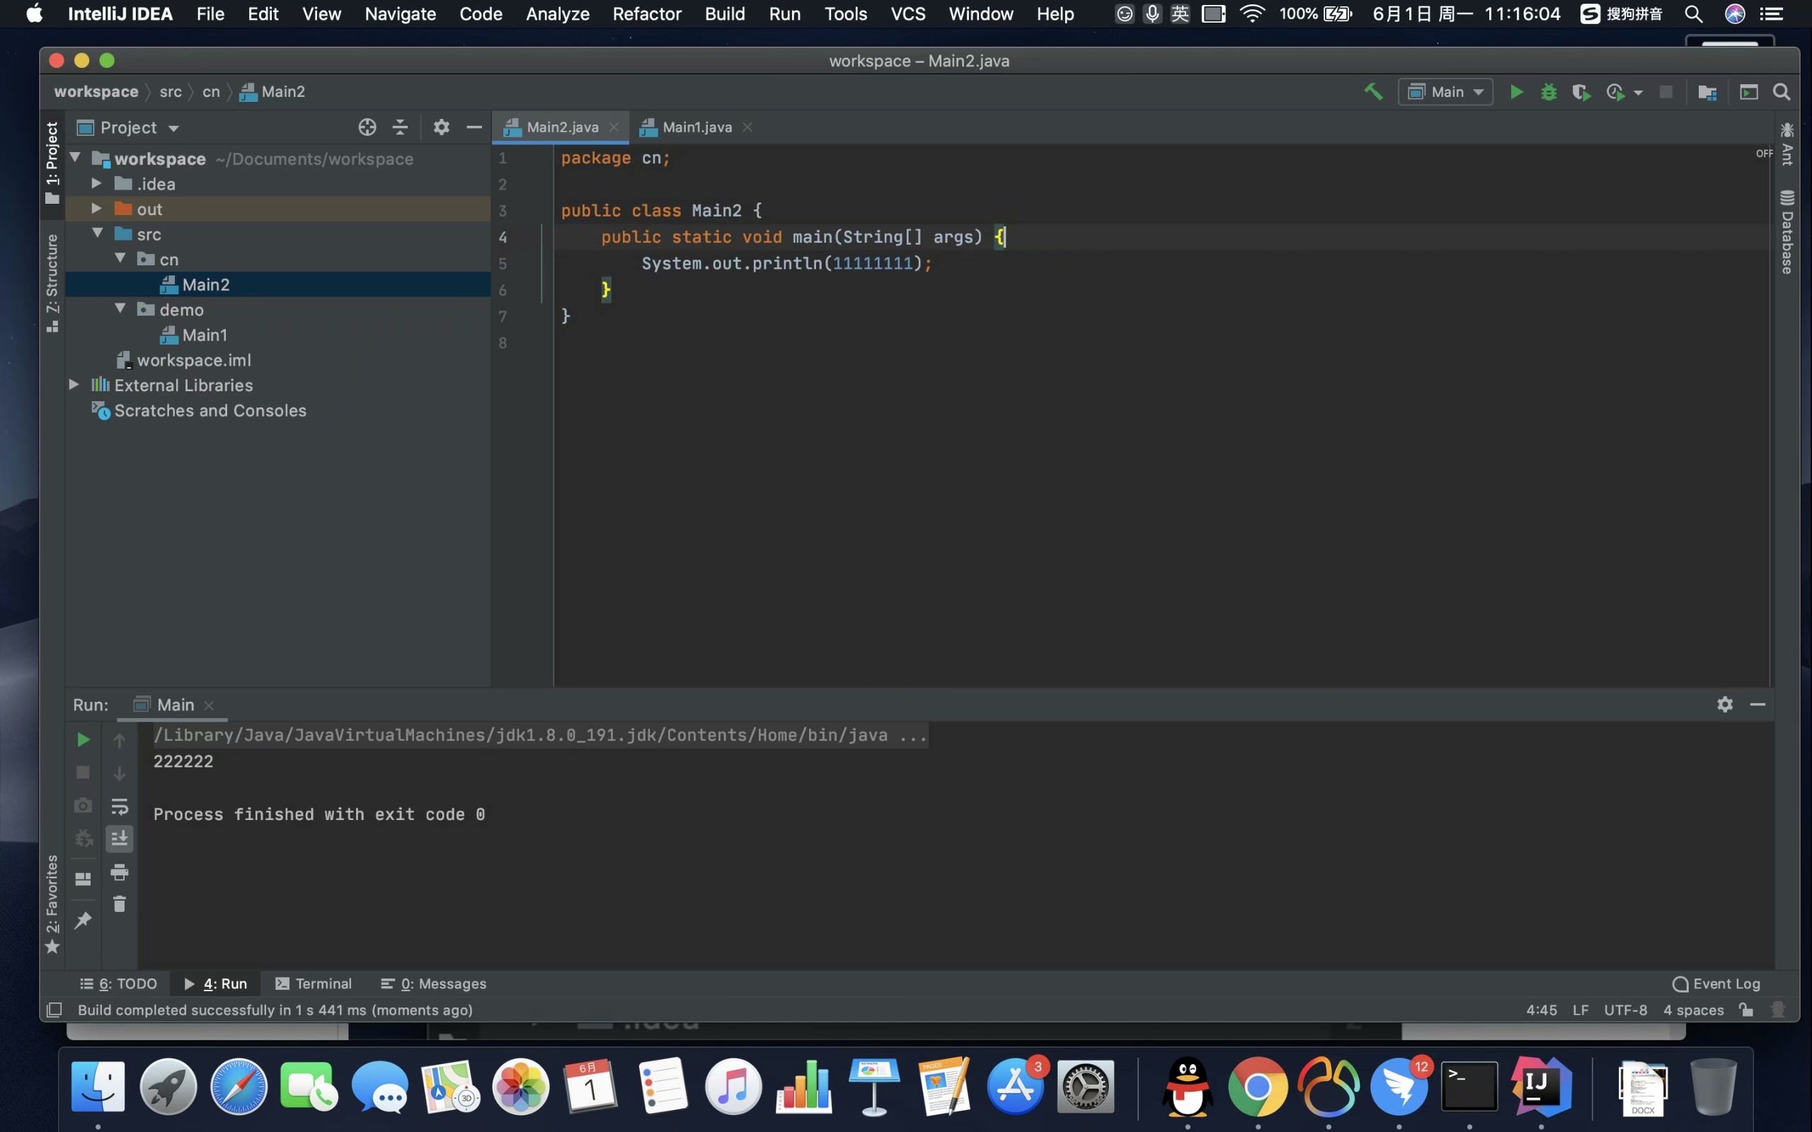Collapse all in the Project panel
This screenshot has height=1132, width=1812.
click(400, 127)
